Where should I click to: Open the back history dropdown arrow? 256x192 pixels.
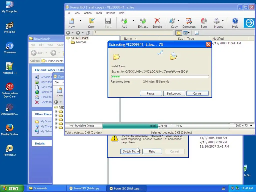72,33
